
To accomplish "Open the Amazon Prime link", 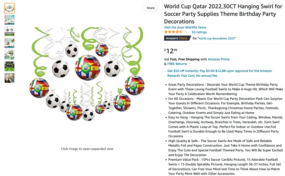I will click(218, 59).
